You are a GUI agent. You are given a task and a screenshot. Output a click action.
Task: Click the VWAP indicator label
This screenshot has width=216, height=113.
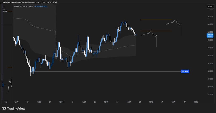coord(5,11)
